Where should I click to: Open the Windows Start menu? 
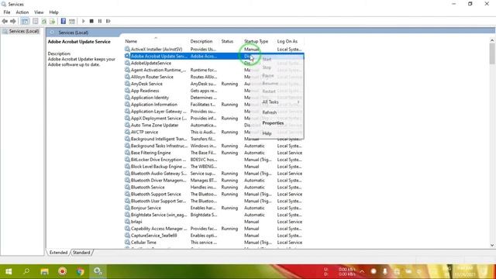click(x=9, y=271)
